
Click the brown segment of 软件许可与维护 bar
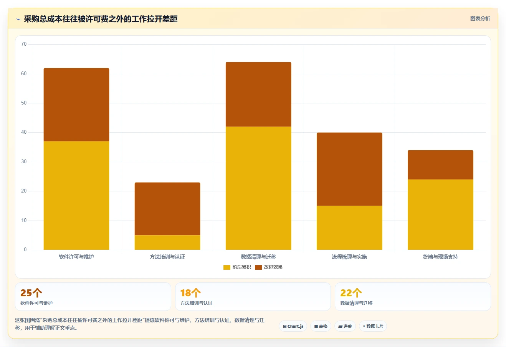coord(76,105)
